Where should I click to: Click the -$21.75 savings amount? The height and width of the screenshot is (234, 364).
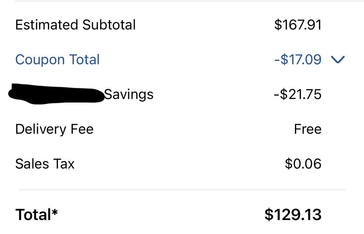pyautogui.click(x=298, y=94)
